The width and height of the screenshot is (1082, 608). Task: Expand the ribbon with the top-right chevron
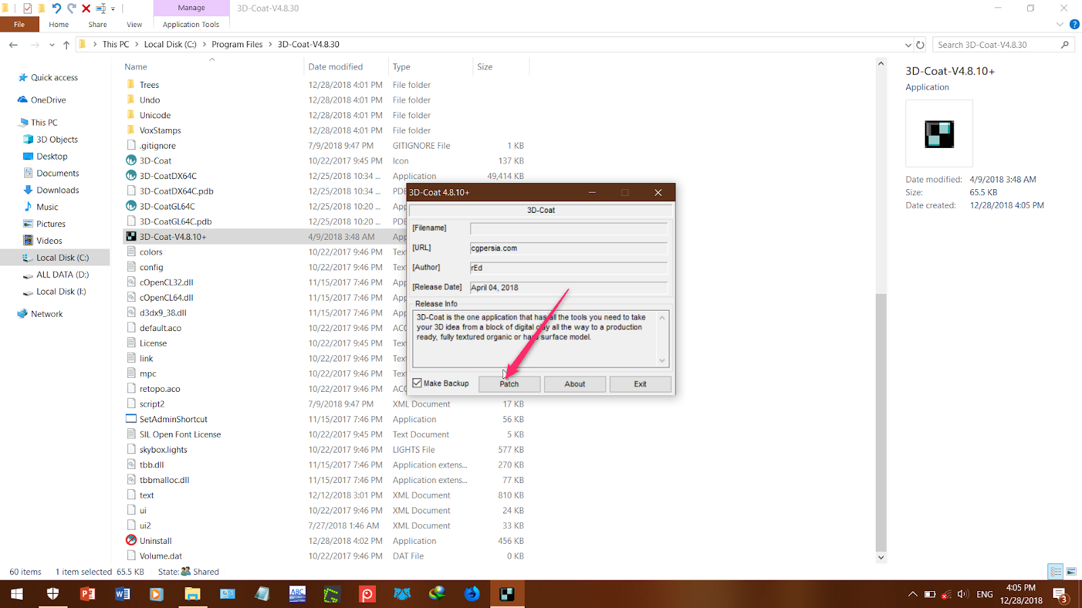(1060, 24)
